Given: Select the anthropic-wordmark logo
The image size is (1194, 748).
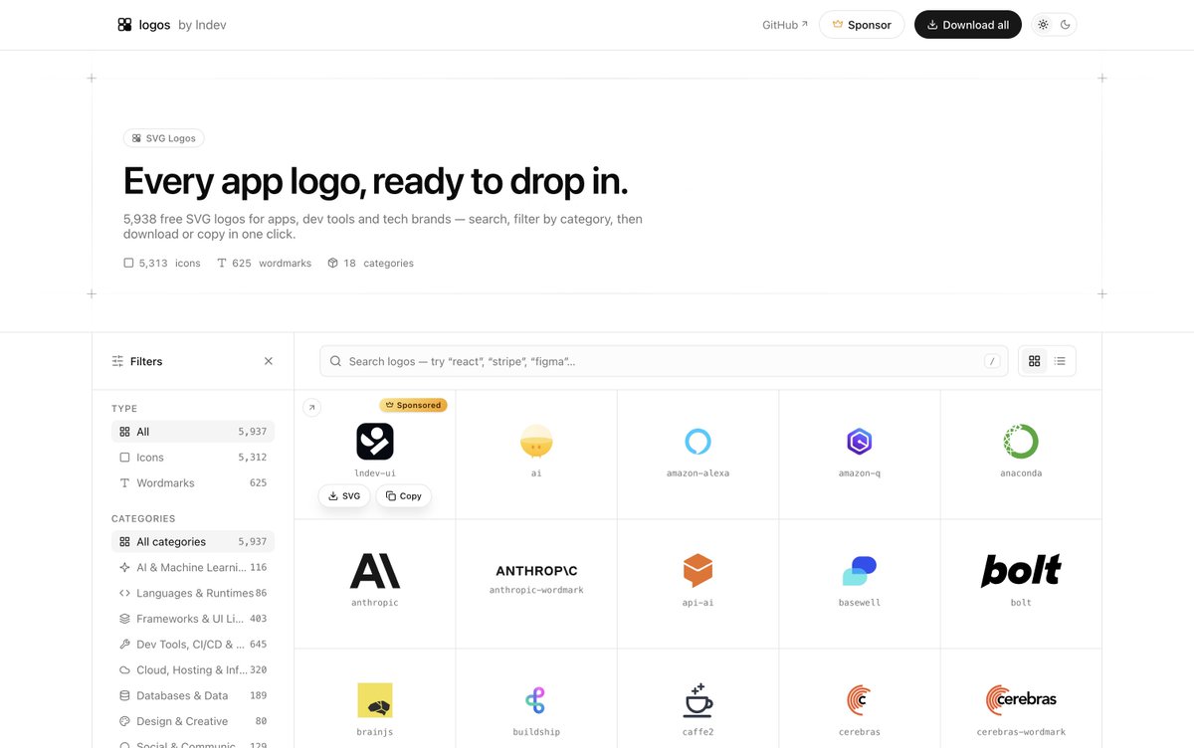Looking at the screenshot, I should pyautogui.click(x=536, y=571).
